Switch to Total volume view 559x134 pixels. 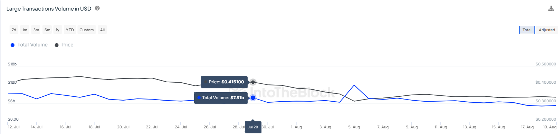(x=527, y=30)
